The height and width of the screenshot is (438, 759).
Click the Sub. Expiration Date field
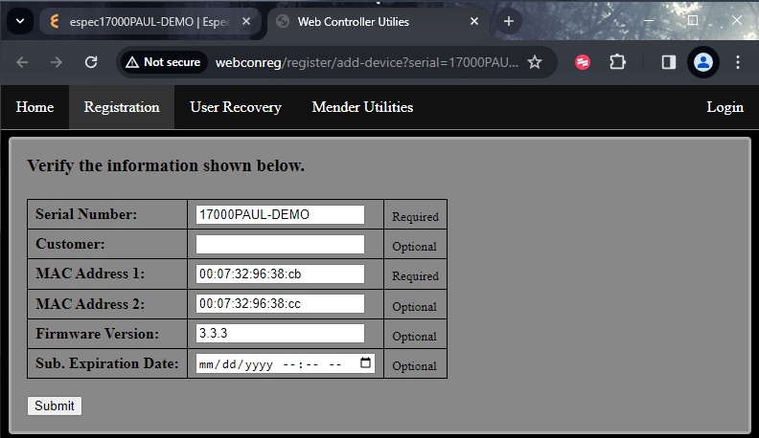pyautogui.click(x=286, y=363)
